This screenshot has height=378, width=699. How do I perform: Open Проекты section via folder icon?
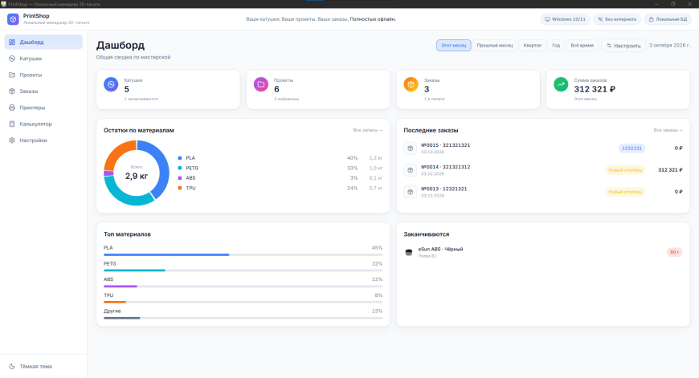(12, 75)
